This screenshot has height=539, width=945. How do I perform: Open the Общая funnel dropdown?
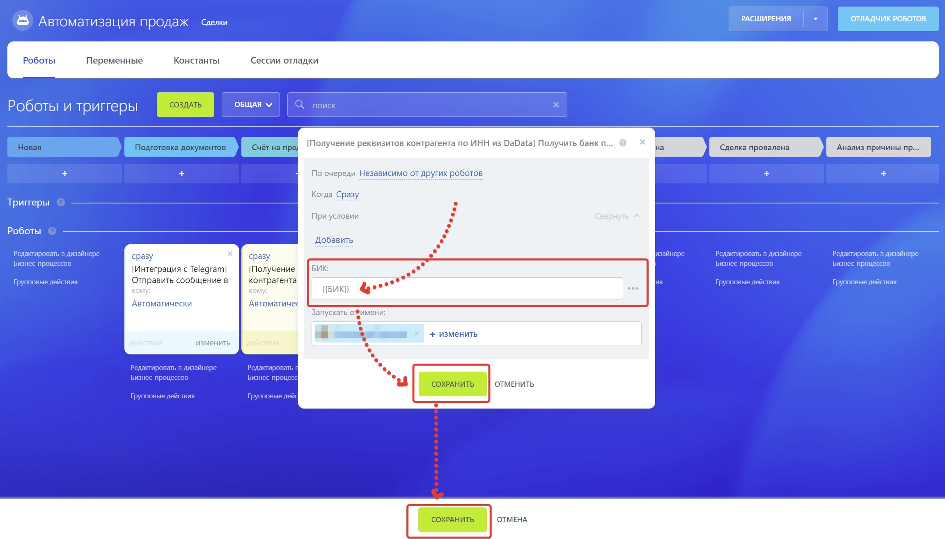pyautogui.click(x=251, y=105)
